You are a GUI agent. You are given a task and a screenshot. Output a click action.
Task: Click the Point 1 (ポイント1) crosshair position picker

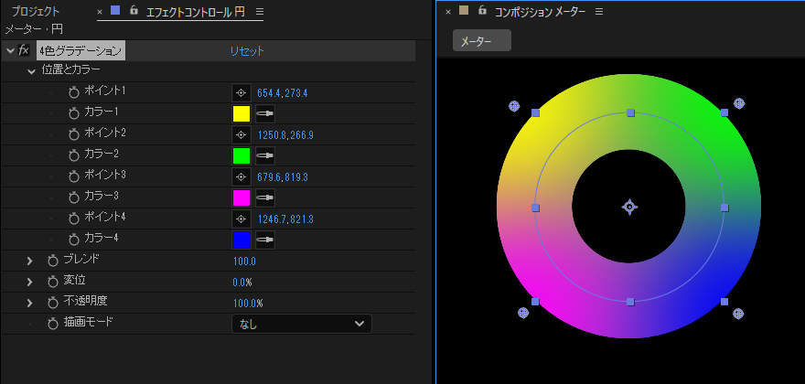tap(241, 92)
